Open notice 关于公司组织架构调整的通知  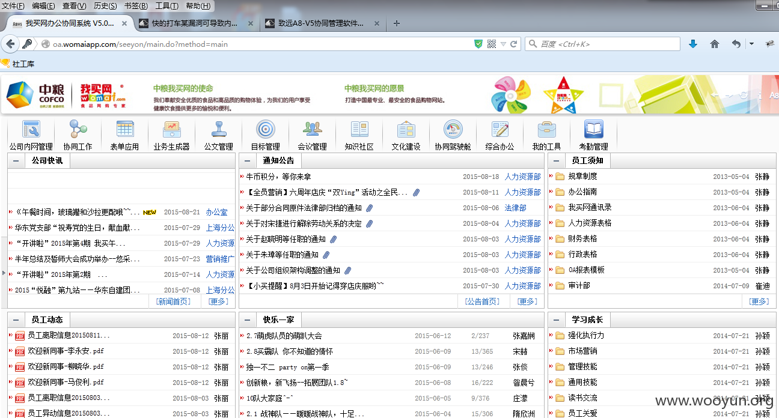pyautogui.click(x=293, y=270)
